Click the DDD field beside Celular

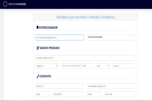(94, 94)
